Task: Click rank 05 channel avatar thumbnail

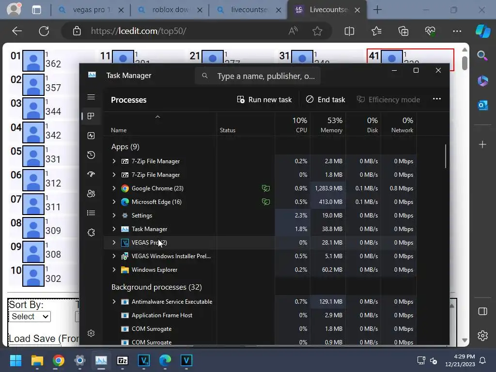Action: 33,156
